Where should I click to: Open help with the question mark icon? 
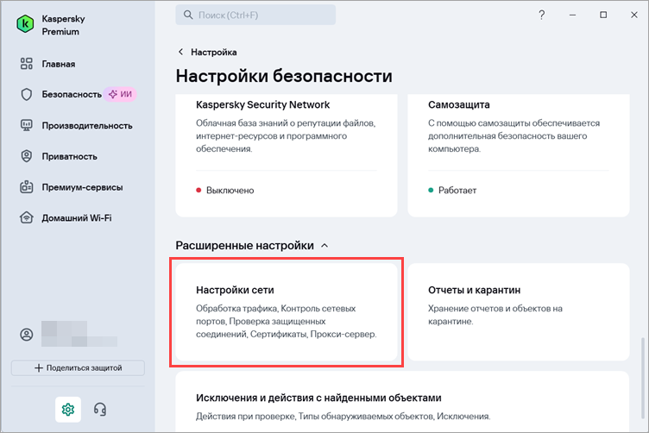pyautogui.click(x=541, y=15)
